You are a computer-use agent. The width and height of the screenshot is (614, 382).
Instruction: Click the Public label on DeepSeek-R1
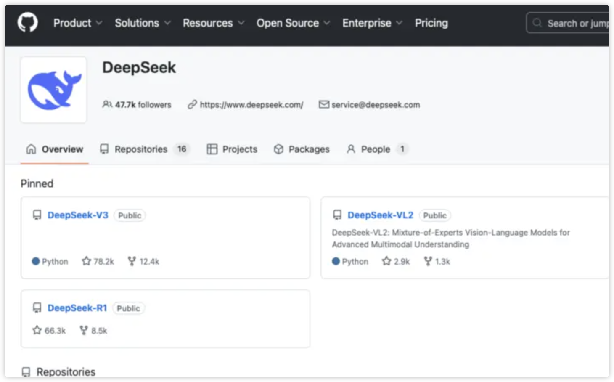[x=128, y=308]
